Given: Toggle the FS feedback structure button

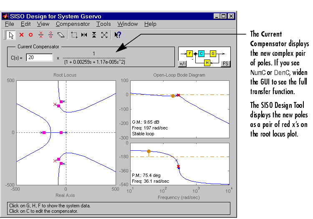Looking at the screenshot, I should pos(225,64).
